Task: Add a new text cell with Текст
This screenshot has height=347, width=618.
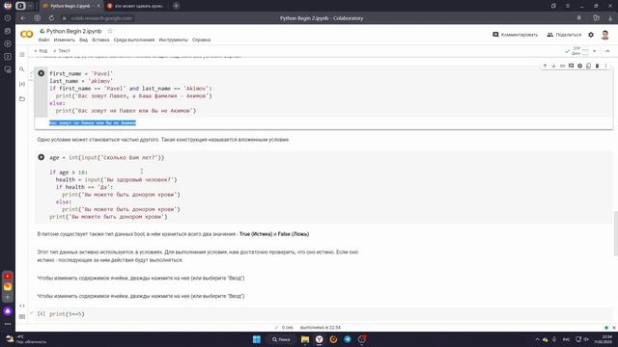Action: coord(62,51)
